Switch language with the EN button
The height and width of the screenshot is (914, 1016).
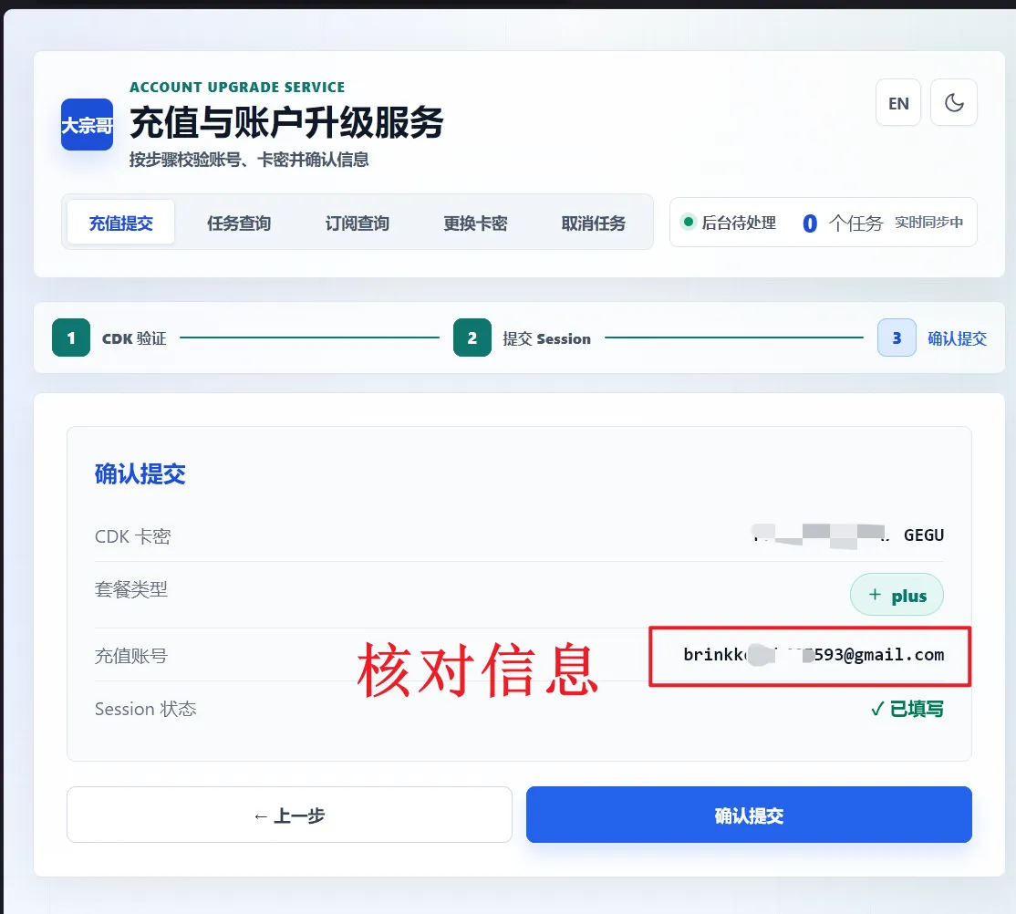pyautogui.click(x=898, y=102)
